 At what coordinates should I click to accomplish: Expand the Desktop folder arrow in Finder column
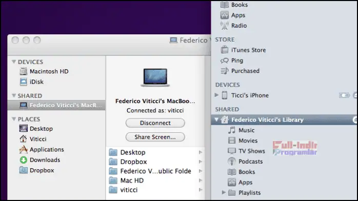point(201,152)
